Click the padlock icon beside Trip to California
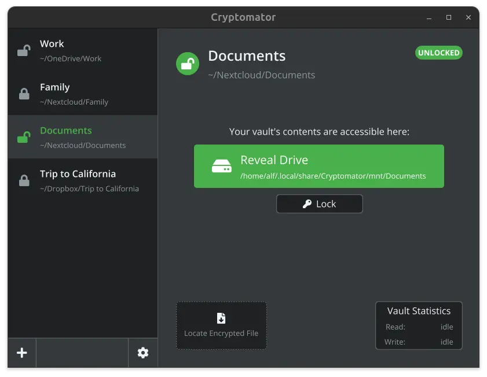 pos(24,180)
